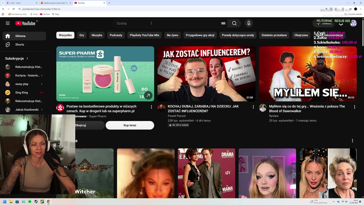364x205 pixels.
Task: Open the Myliłem się co do tej gry title
Action: [x=307, y=108]
